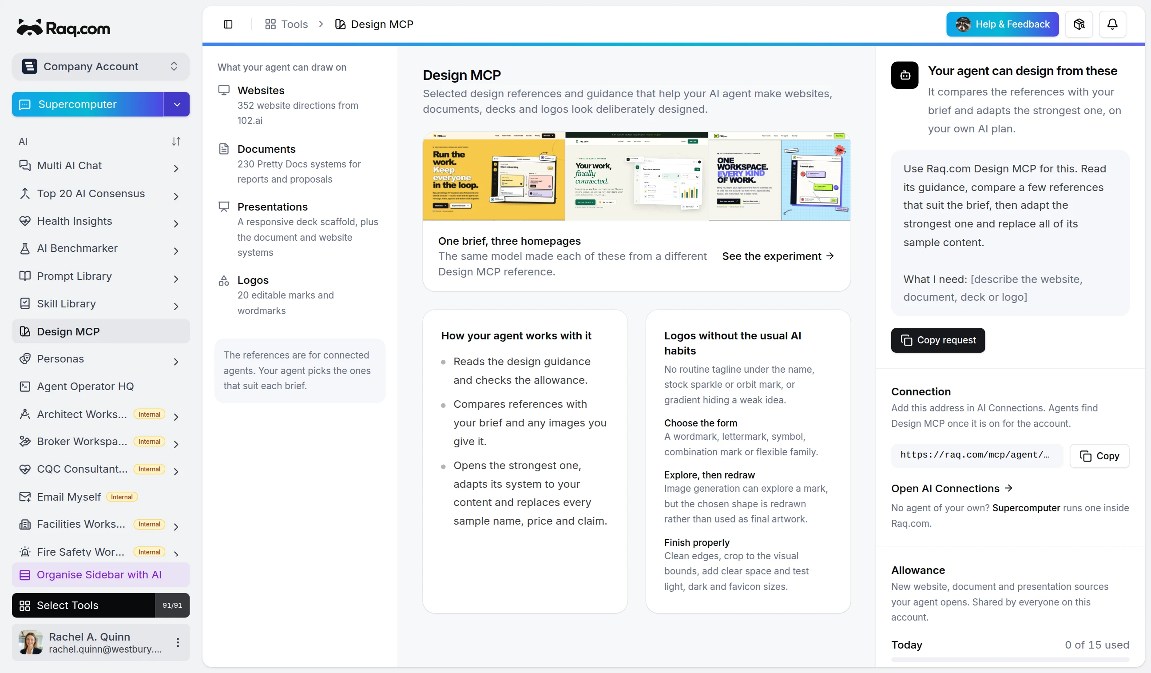
Task: Expand the Broker Workspace chevron
Action: [x=176, y=444]
